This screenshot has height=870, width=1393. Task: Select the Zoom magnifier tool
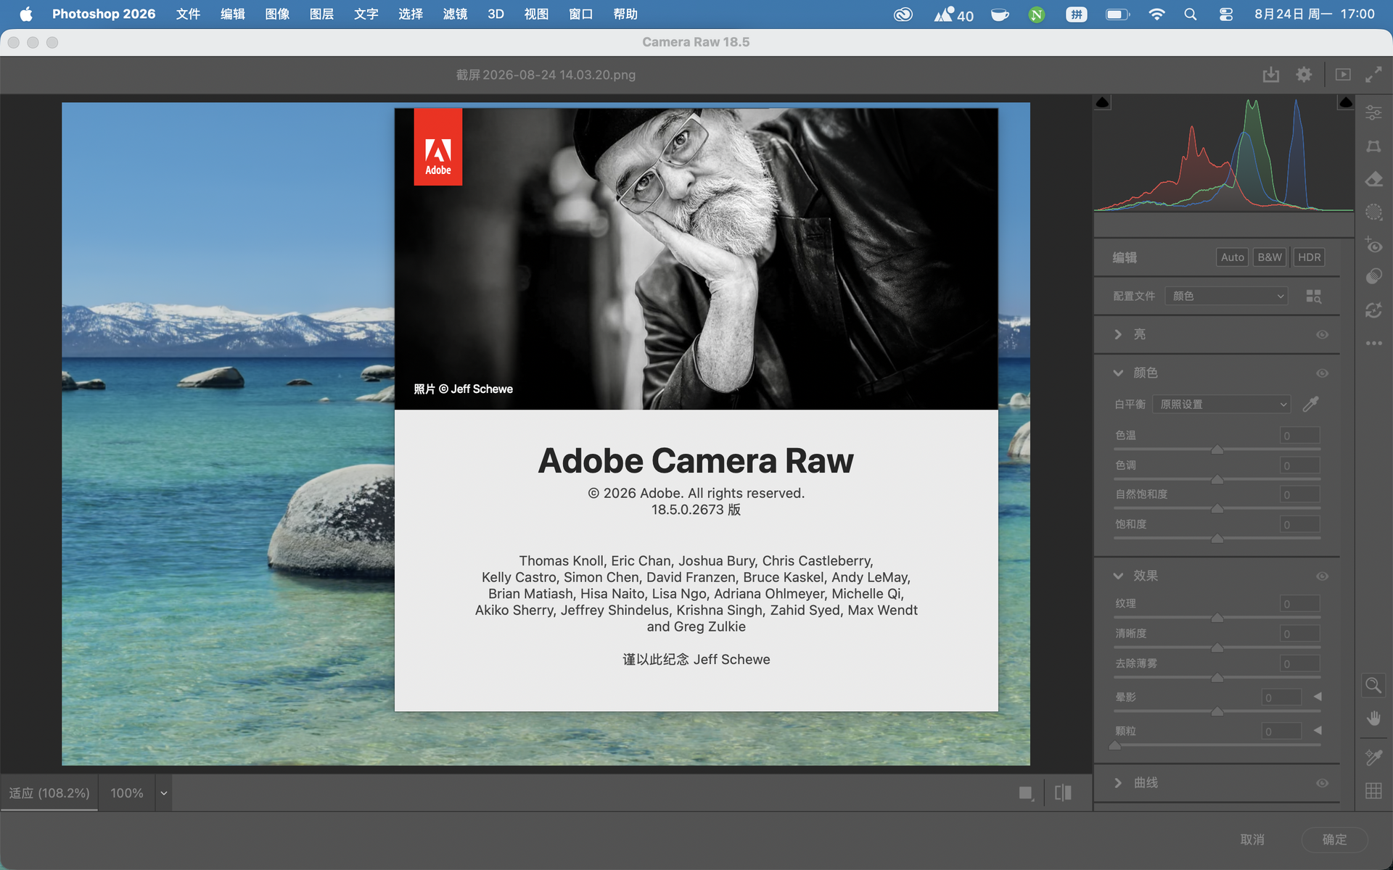click(x=1373, y=685)
